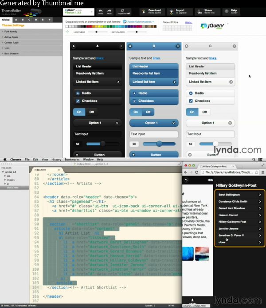This screenshot has height=308, width=266.
Task: Open Option 1 select in swatch B
Action: [x=154, y=123]
